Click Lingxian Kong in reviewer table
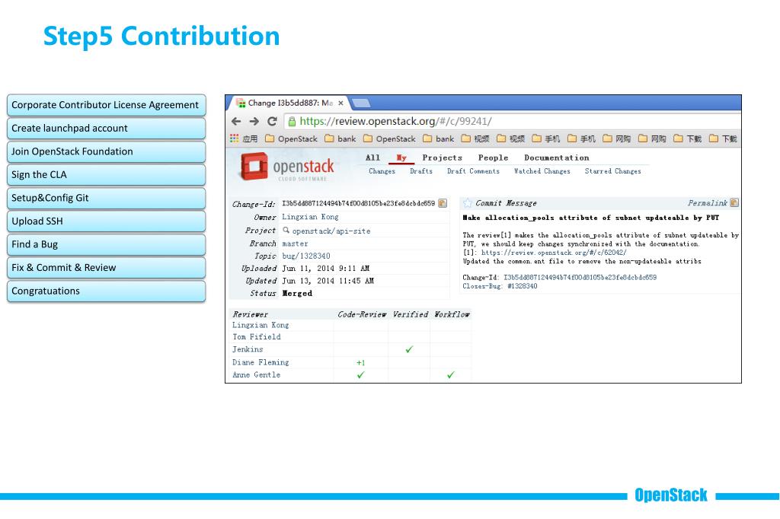 261,325
